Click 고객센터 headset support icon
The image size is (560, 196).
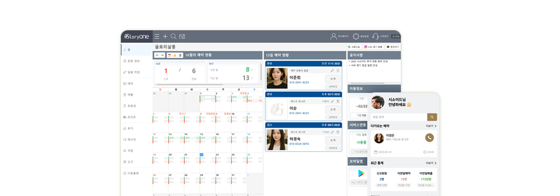(375, 36)
